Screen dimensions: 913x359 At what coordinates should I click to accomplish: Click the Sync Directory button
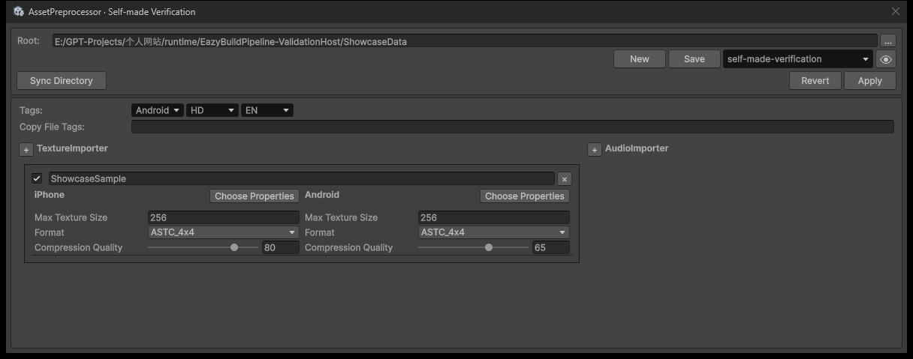coord(62,80)
